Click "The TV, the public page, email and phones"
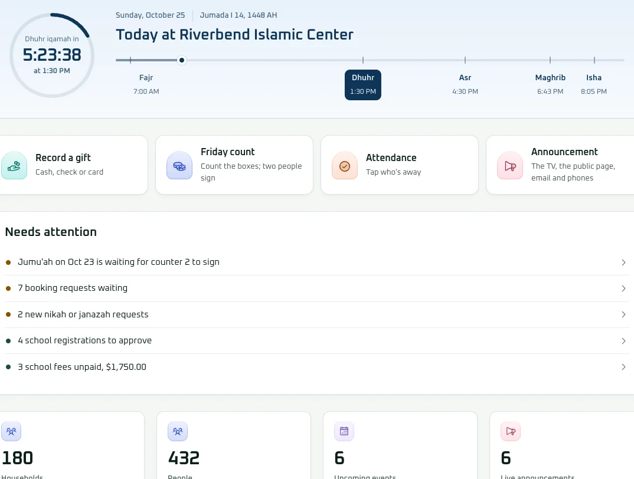634x479 pixels. [573, 172]
